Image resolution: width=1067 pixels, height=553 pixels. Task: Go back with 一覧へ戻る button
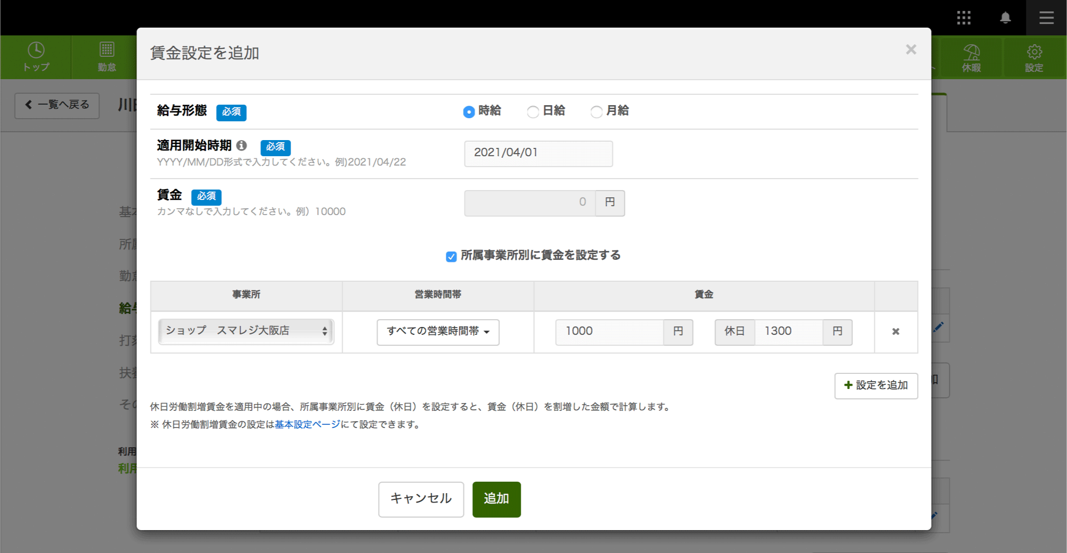click(57, 105)
